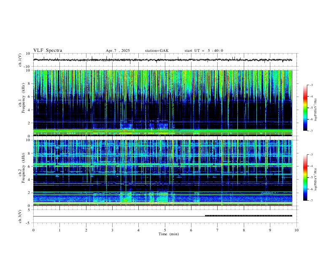
Task: Click the 'ch.3(V)' axis label
Action: pyautogui.click(x=20, y=216)
